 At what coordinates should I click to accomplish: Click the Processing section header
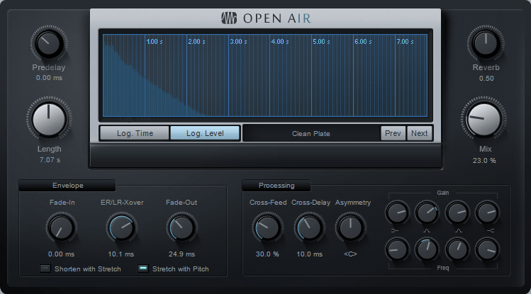[x=276, y=186]
